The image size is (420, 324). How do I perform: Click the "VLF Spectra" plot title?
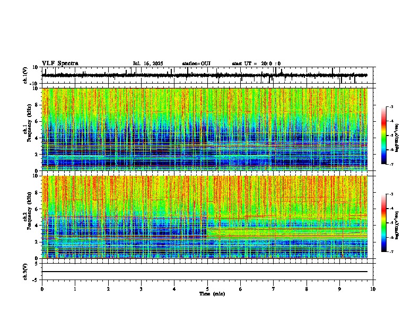(60, 64)
